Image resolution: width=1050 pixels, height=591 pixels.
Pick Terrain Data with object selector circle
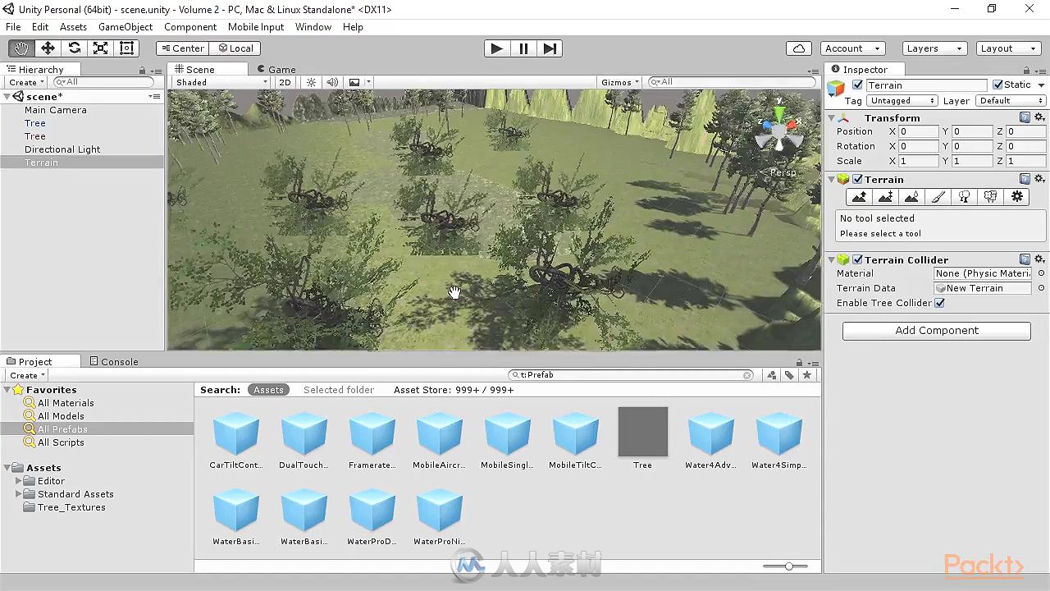click(x=1041, y=288)
